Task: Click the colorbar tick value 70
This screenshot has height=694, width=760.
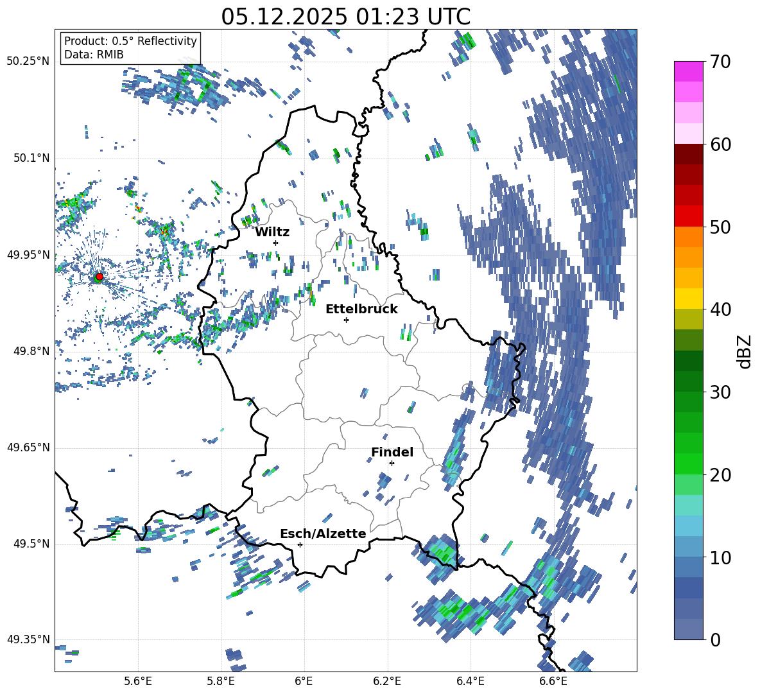Action: [x=720, y=62]
